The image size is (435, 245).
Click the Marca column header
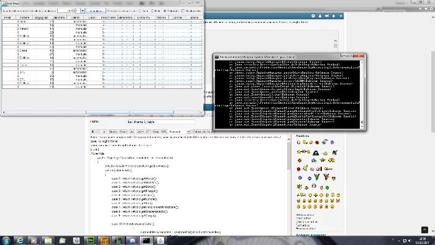coord(194,17)
